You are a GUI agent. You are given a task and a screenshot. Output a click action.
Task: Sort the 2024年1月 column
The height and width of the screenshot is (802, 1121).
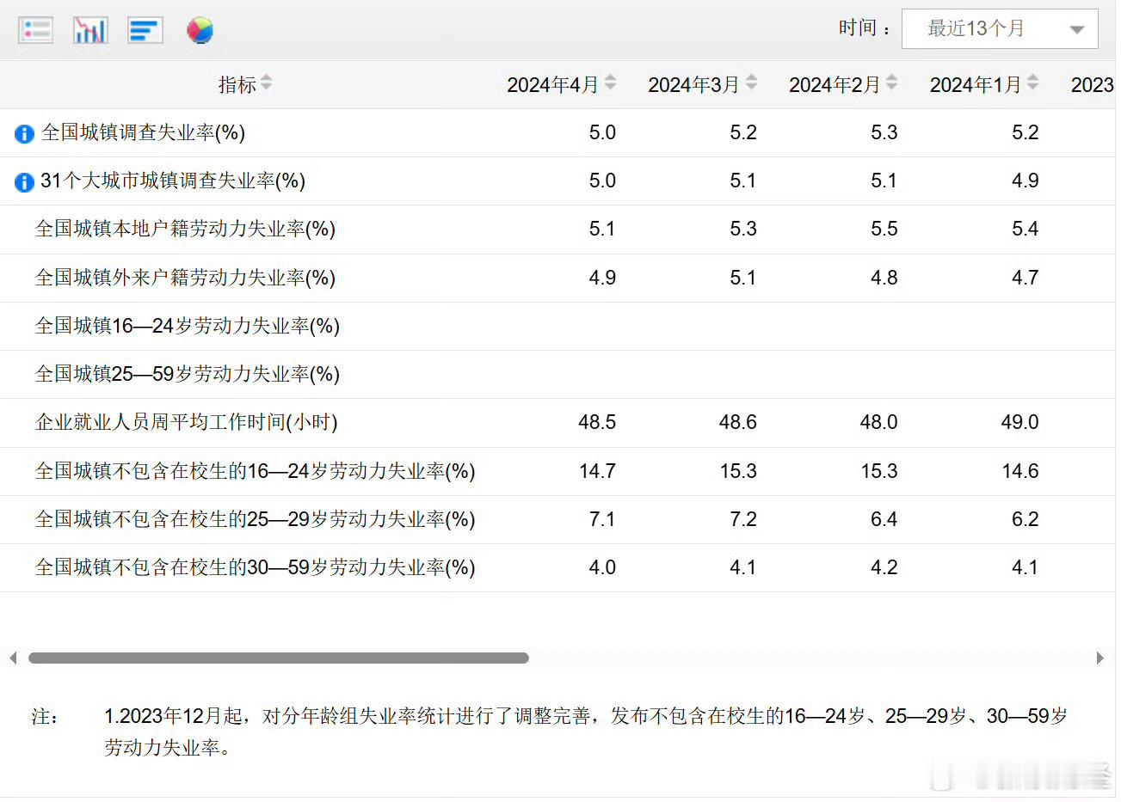tap(1032, 83)
